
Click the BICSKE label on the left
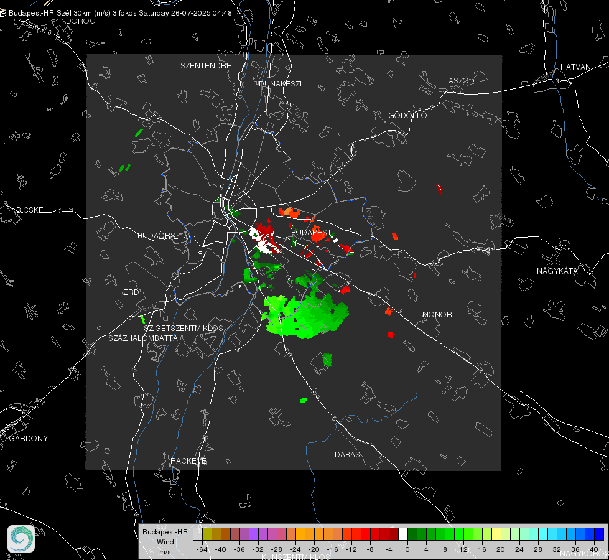[29, 210]
